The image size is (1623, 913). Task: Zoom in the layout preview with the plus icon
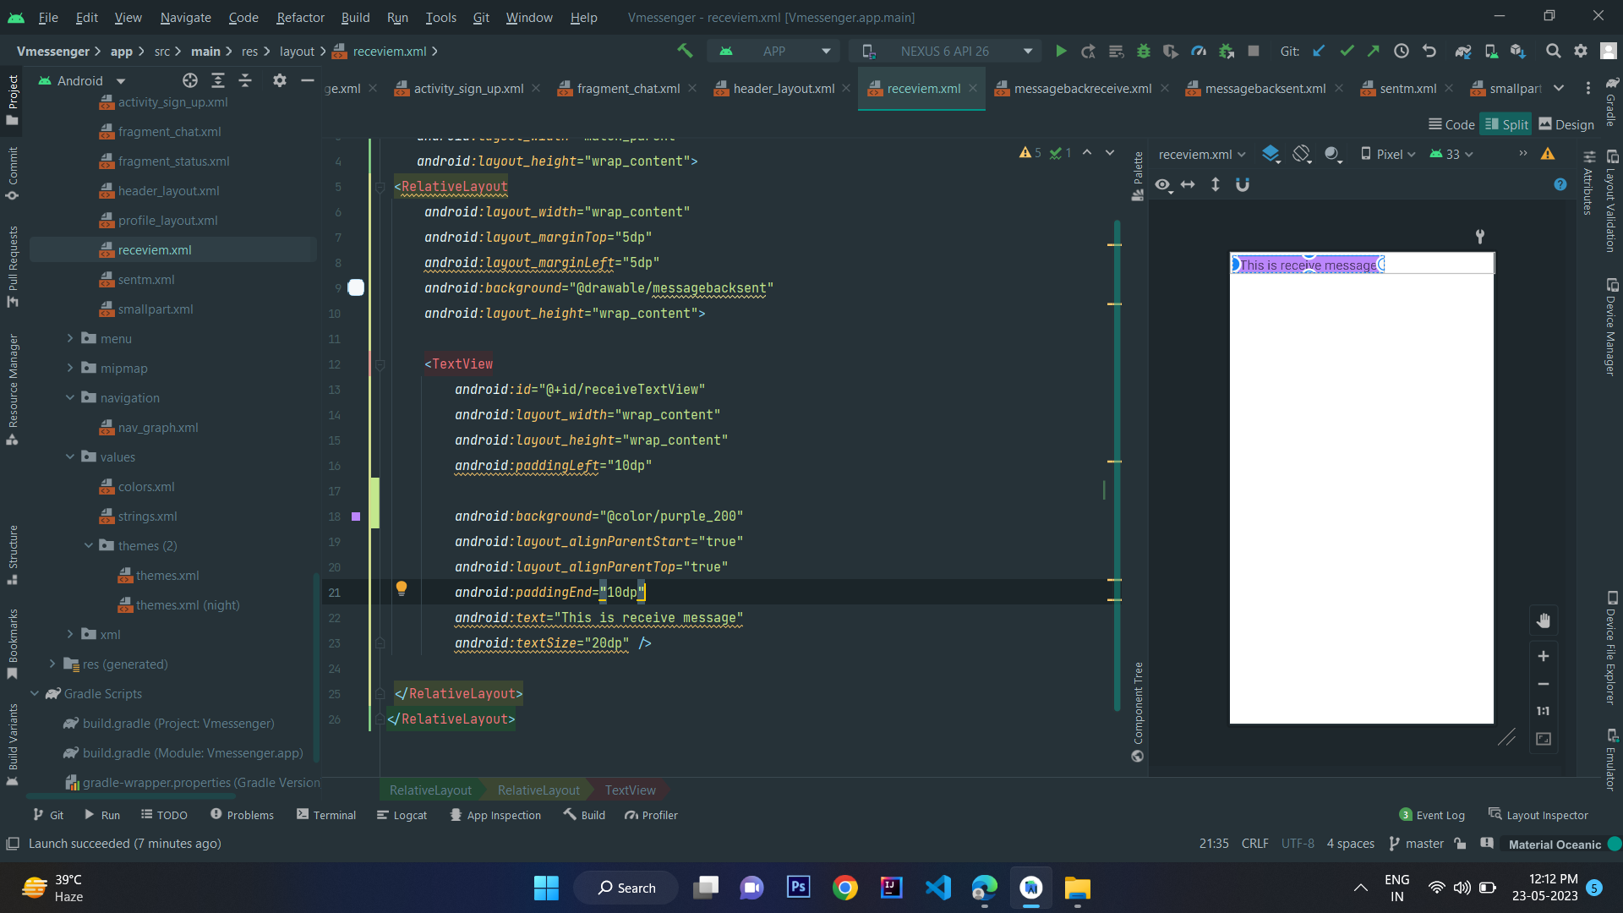(1544, 656)
